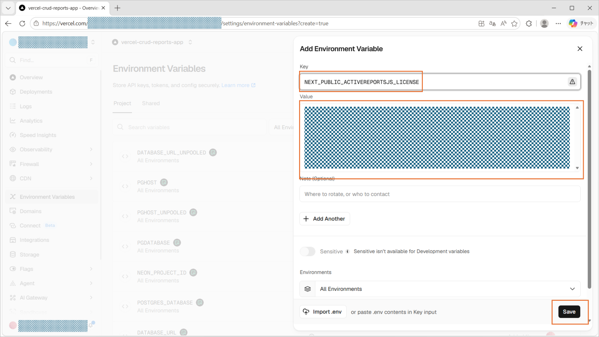Screen dimensions: 599x337
Task: Click the PGHOST variable name
Action: coord(147,182)
